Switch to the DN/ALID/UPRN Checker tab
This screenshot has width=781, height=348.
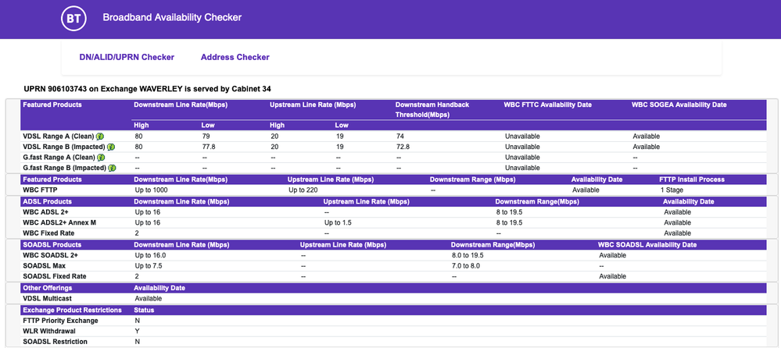coord(127,57)
